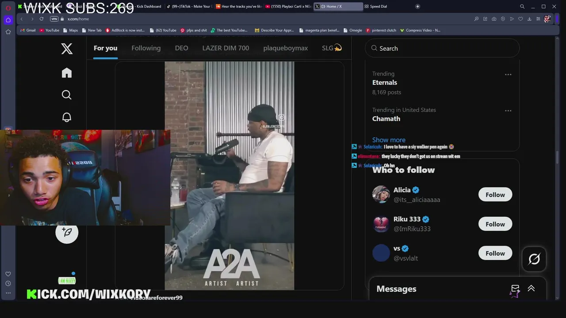Open Riku 333 profile name
Screen dimensions: 566x318
tap(407, 220)
